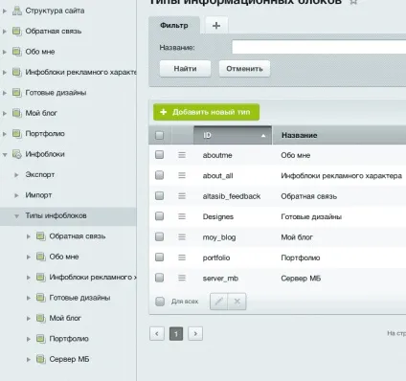Click the Найти button
Viewport: 406px width, 381px height.
[185, 69]
